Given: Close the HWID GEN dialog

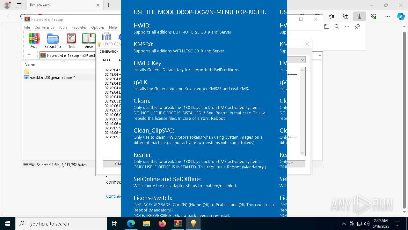Looking at the screenshot, I should click(x=307, y=44).
